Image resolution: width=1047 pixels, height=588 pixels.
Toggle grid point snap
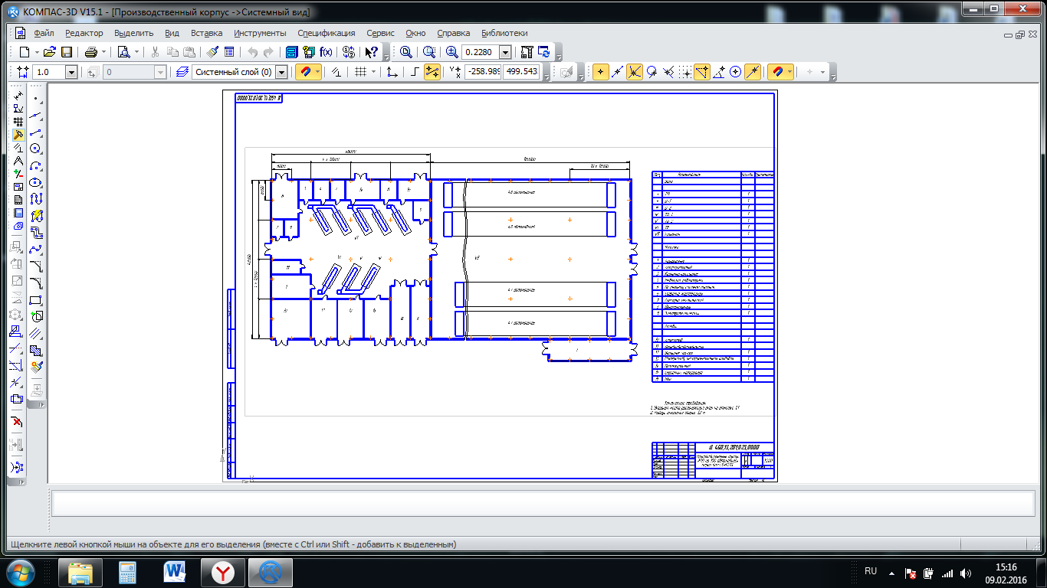click(x=685, y=72)
